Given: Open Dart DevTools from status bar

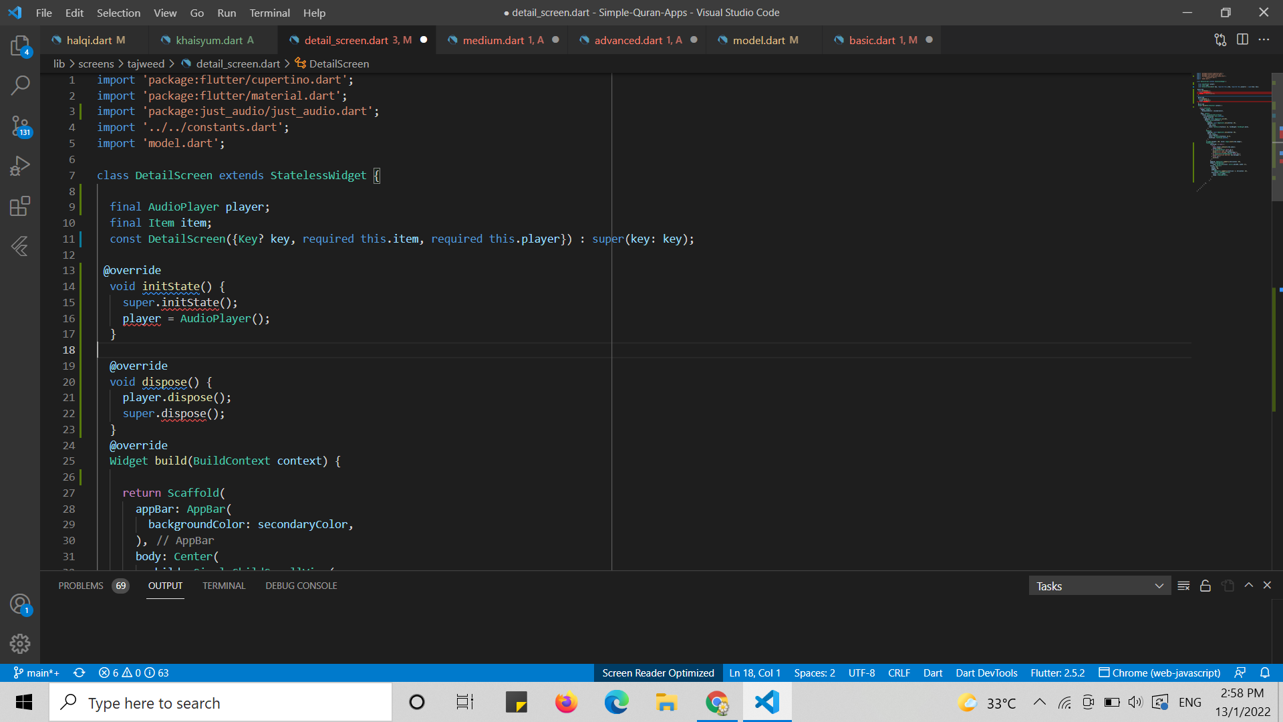Looking at the screenshot, I should [x=986, y=673].
